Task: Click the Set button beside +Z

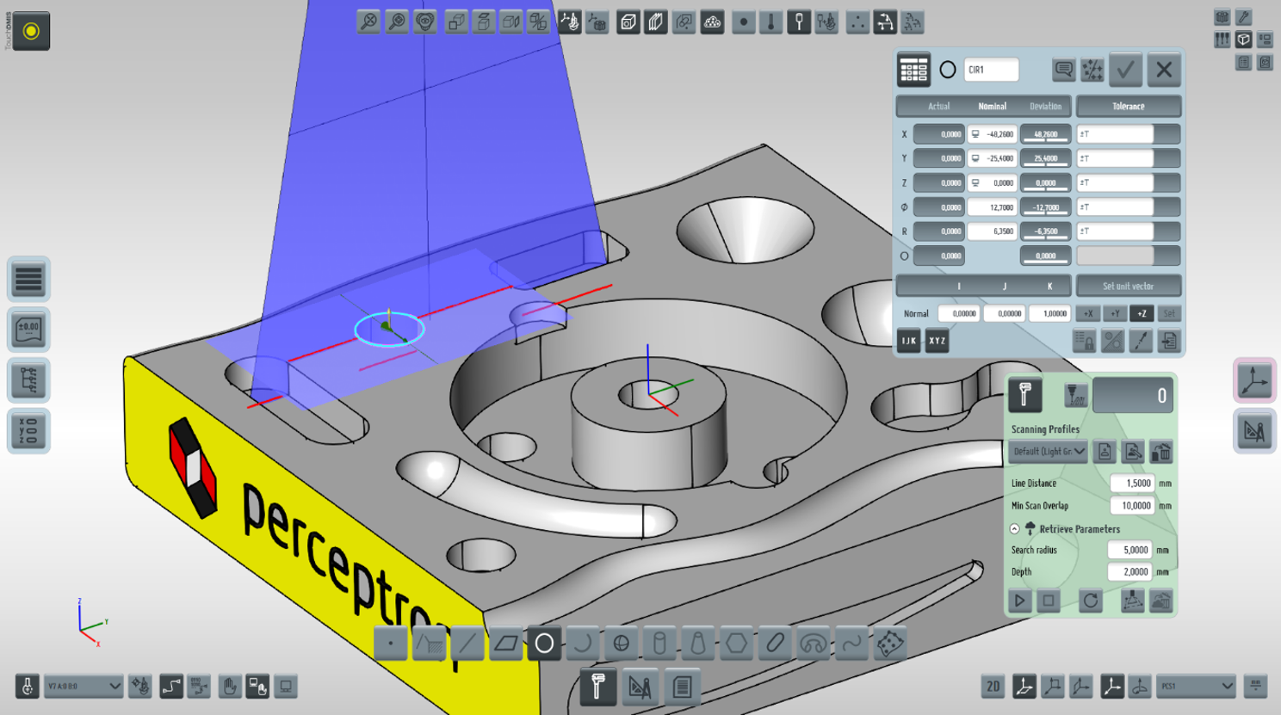Action: tap(1168, 314)
